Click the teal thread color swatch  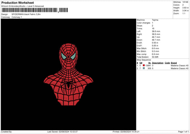pyautogui.click(x=144, y=68)
